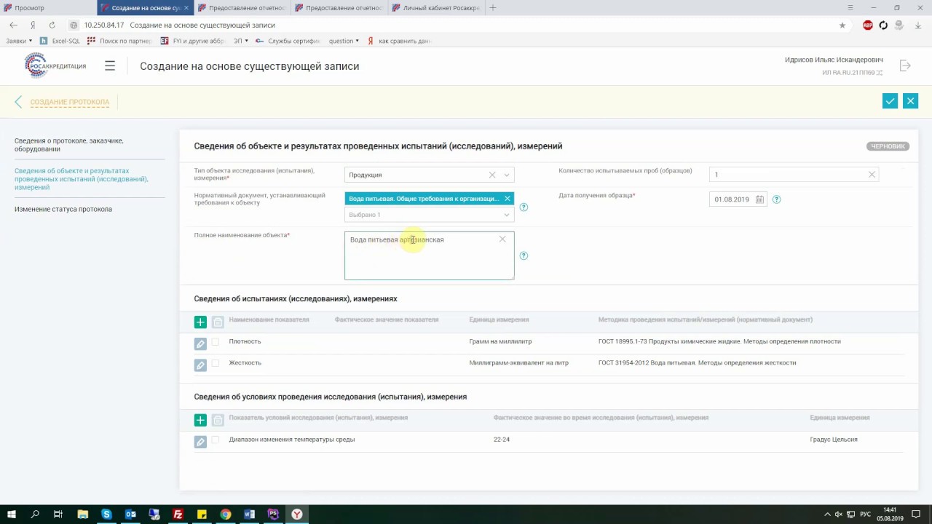This screenshot has height=524, width=932.
Task: Open the hamburger menu next to Росаккредитация logo
Action: [x=110, y=65]
